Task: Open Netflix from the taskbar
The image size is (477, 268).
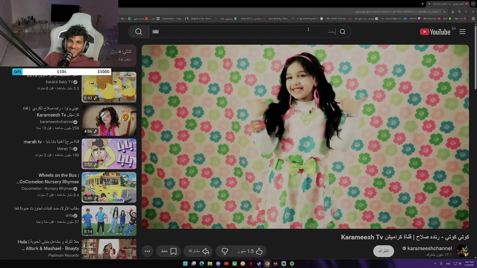Action: [x=251, y=264]
